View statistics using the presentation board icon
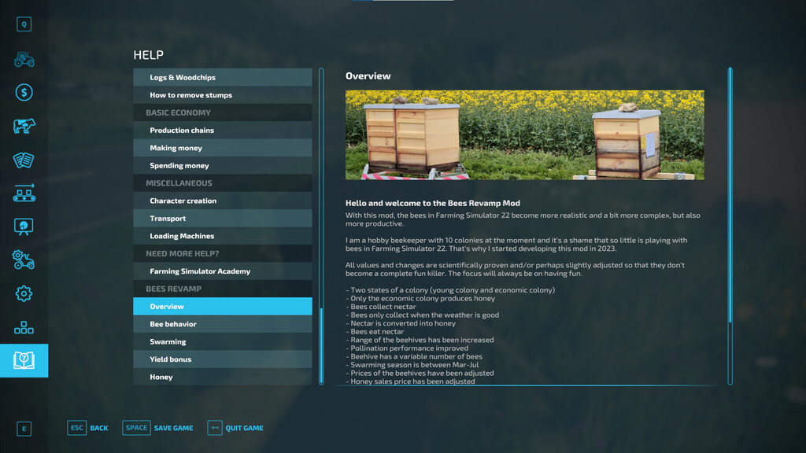This screenshot has width=806, height=453. 24,226
